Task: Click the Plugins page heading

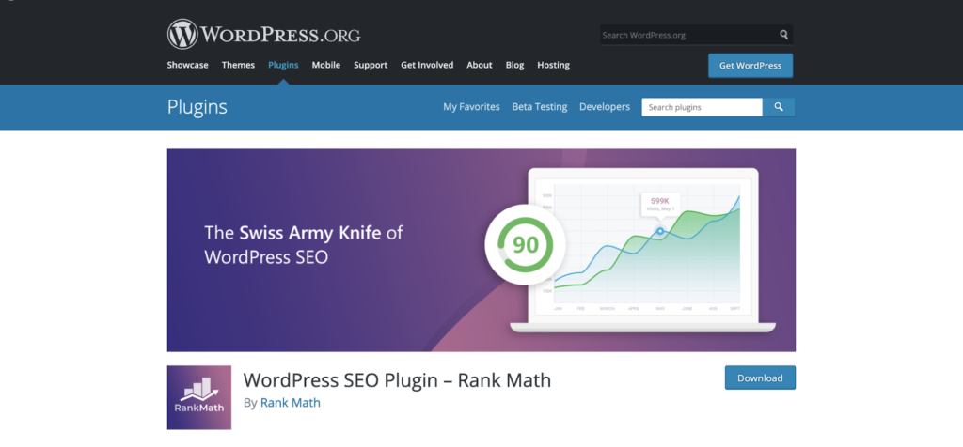Action: point(197,107)
